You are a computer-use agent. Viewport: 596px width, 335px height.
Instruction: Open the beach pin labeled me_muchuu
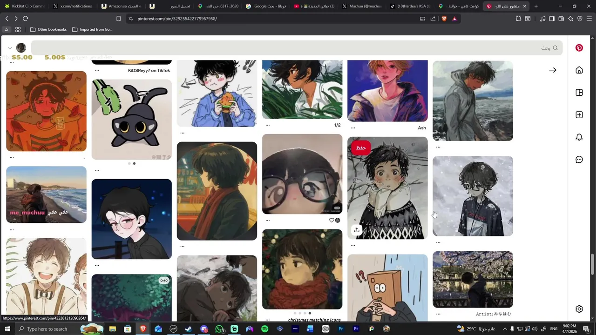tap(46, 194)
